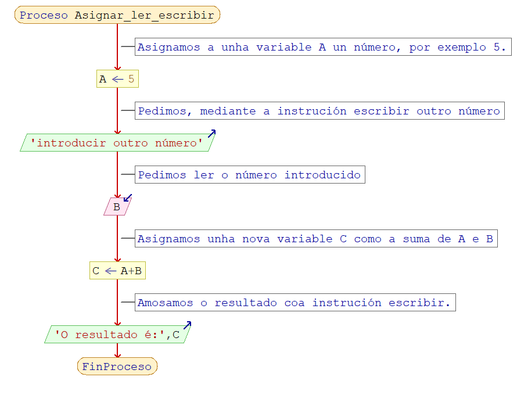
Task: Click the red arrowhead entering 'introducir outro número' block
Action: click(117, 131)
